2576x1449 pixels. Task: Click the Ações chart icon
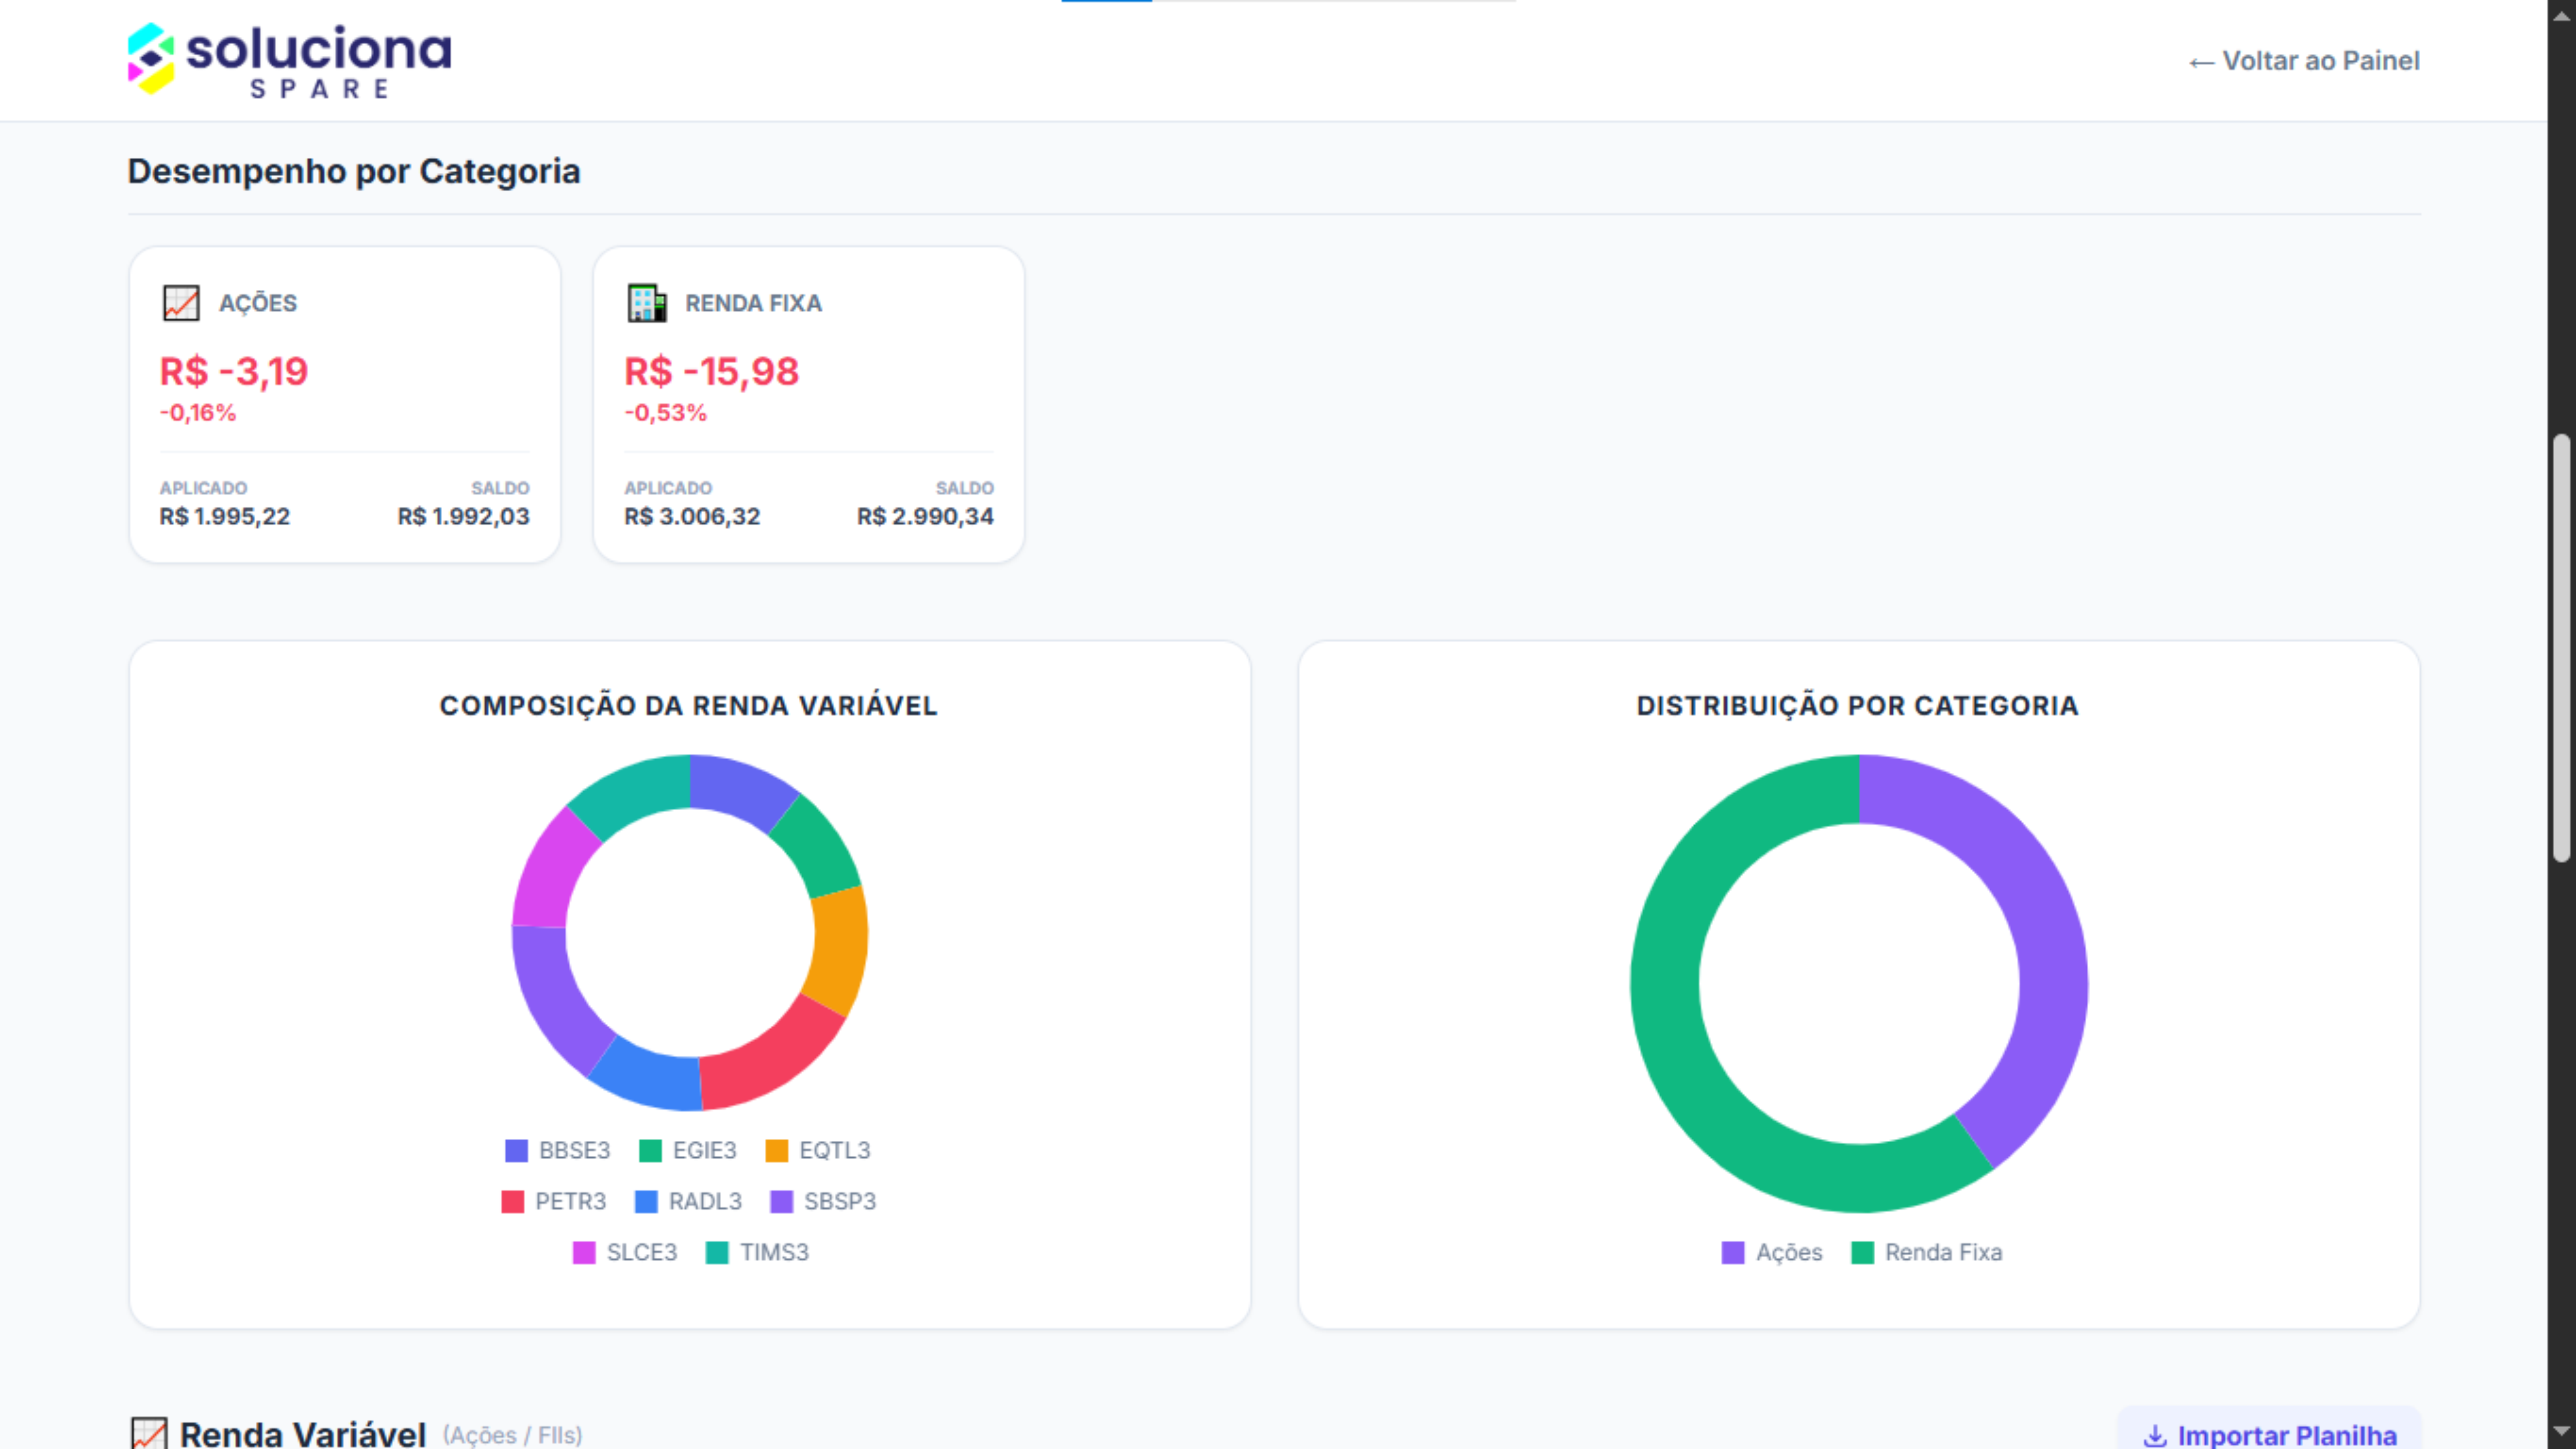[181, 303]
